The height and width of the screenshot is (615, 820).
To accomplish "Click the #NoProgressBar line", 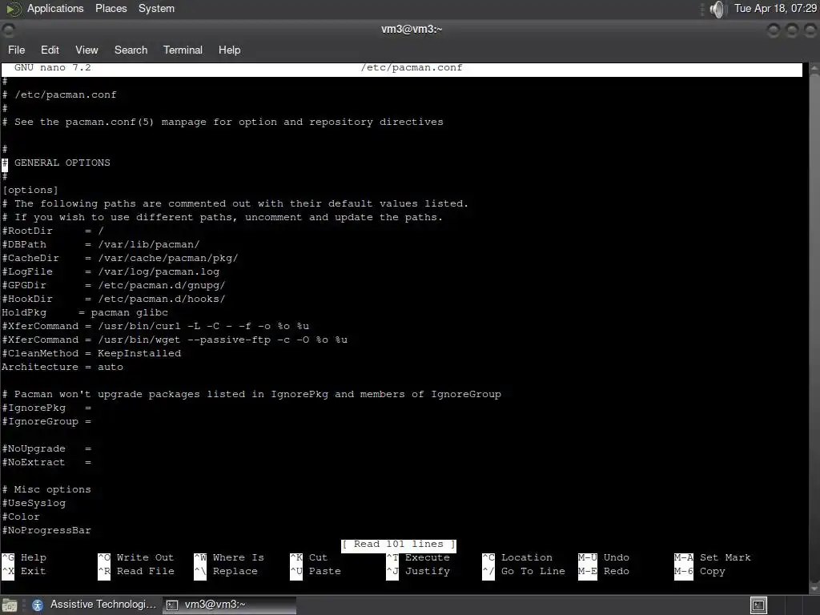I will click(x=46, y=530).
